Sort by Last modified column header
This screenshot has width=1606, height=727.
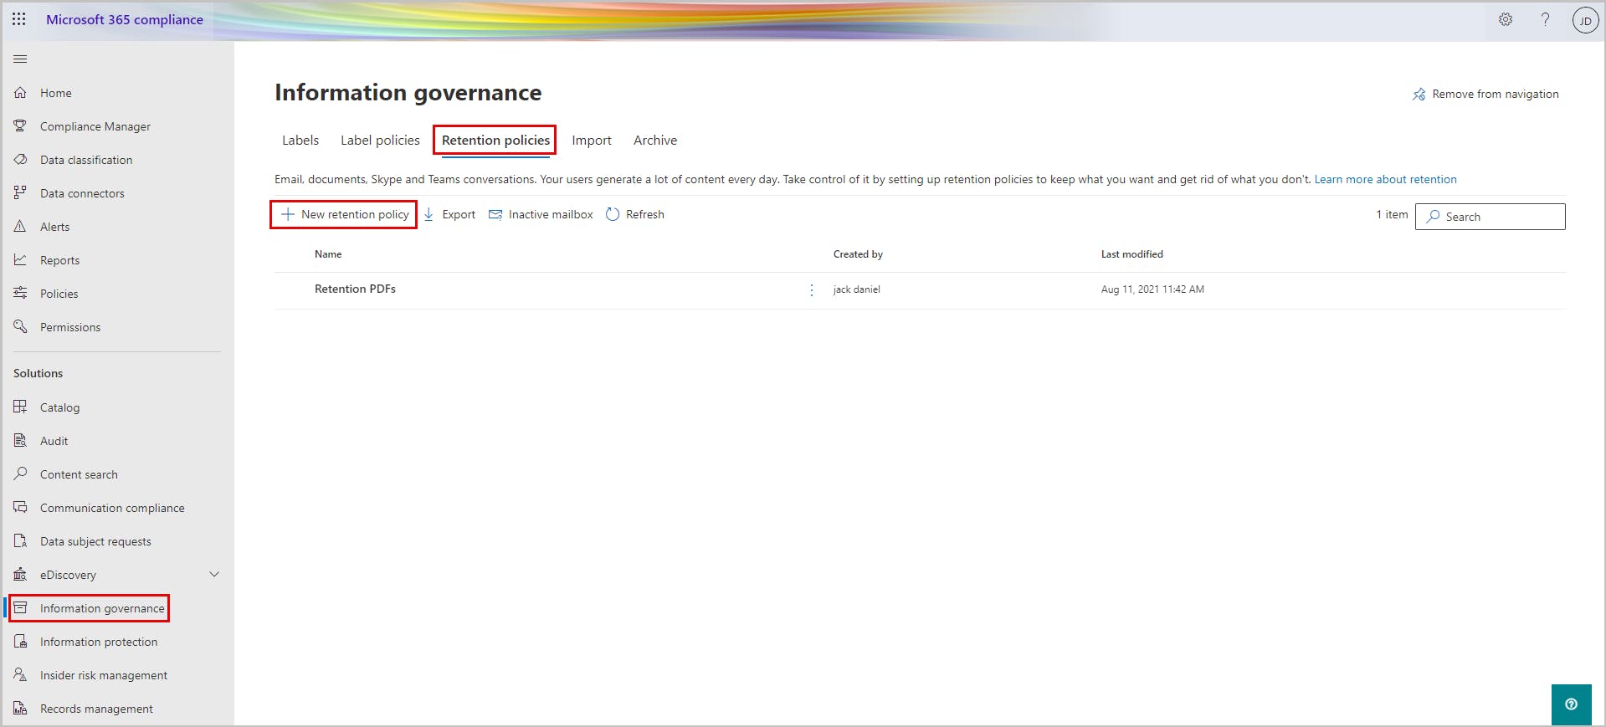click(1131, 254)
